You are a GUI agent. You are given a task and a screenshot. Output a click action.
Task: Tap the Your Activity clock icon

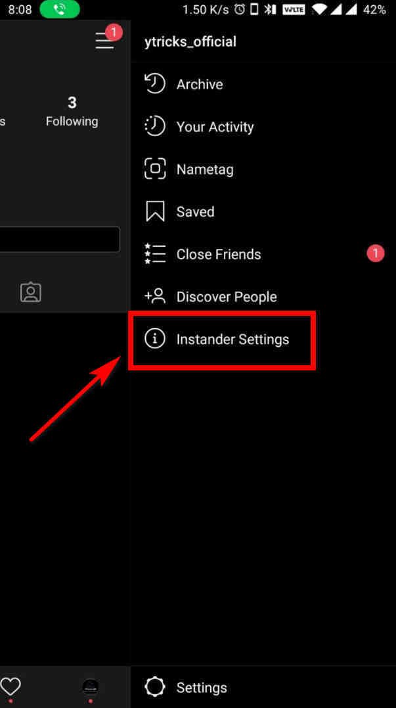[x=155, y=126]
